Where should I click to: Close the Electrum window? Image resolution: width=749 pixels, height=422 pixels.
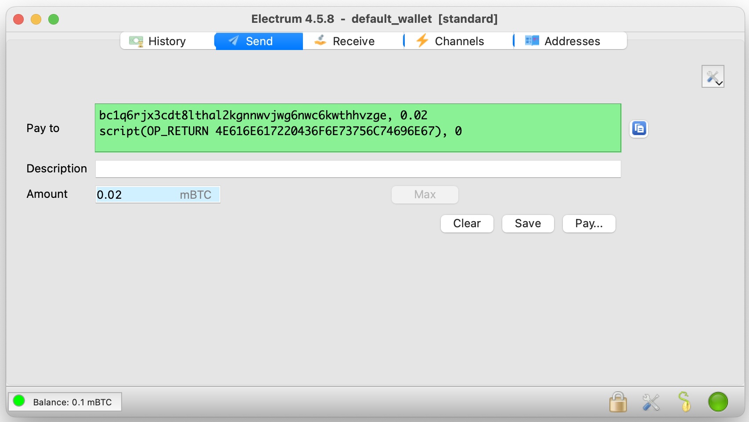point(18,19)
